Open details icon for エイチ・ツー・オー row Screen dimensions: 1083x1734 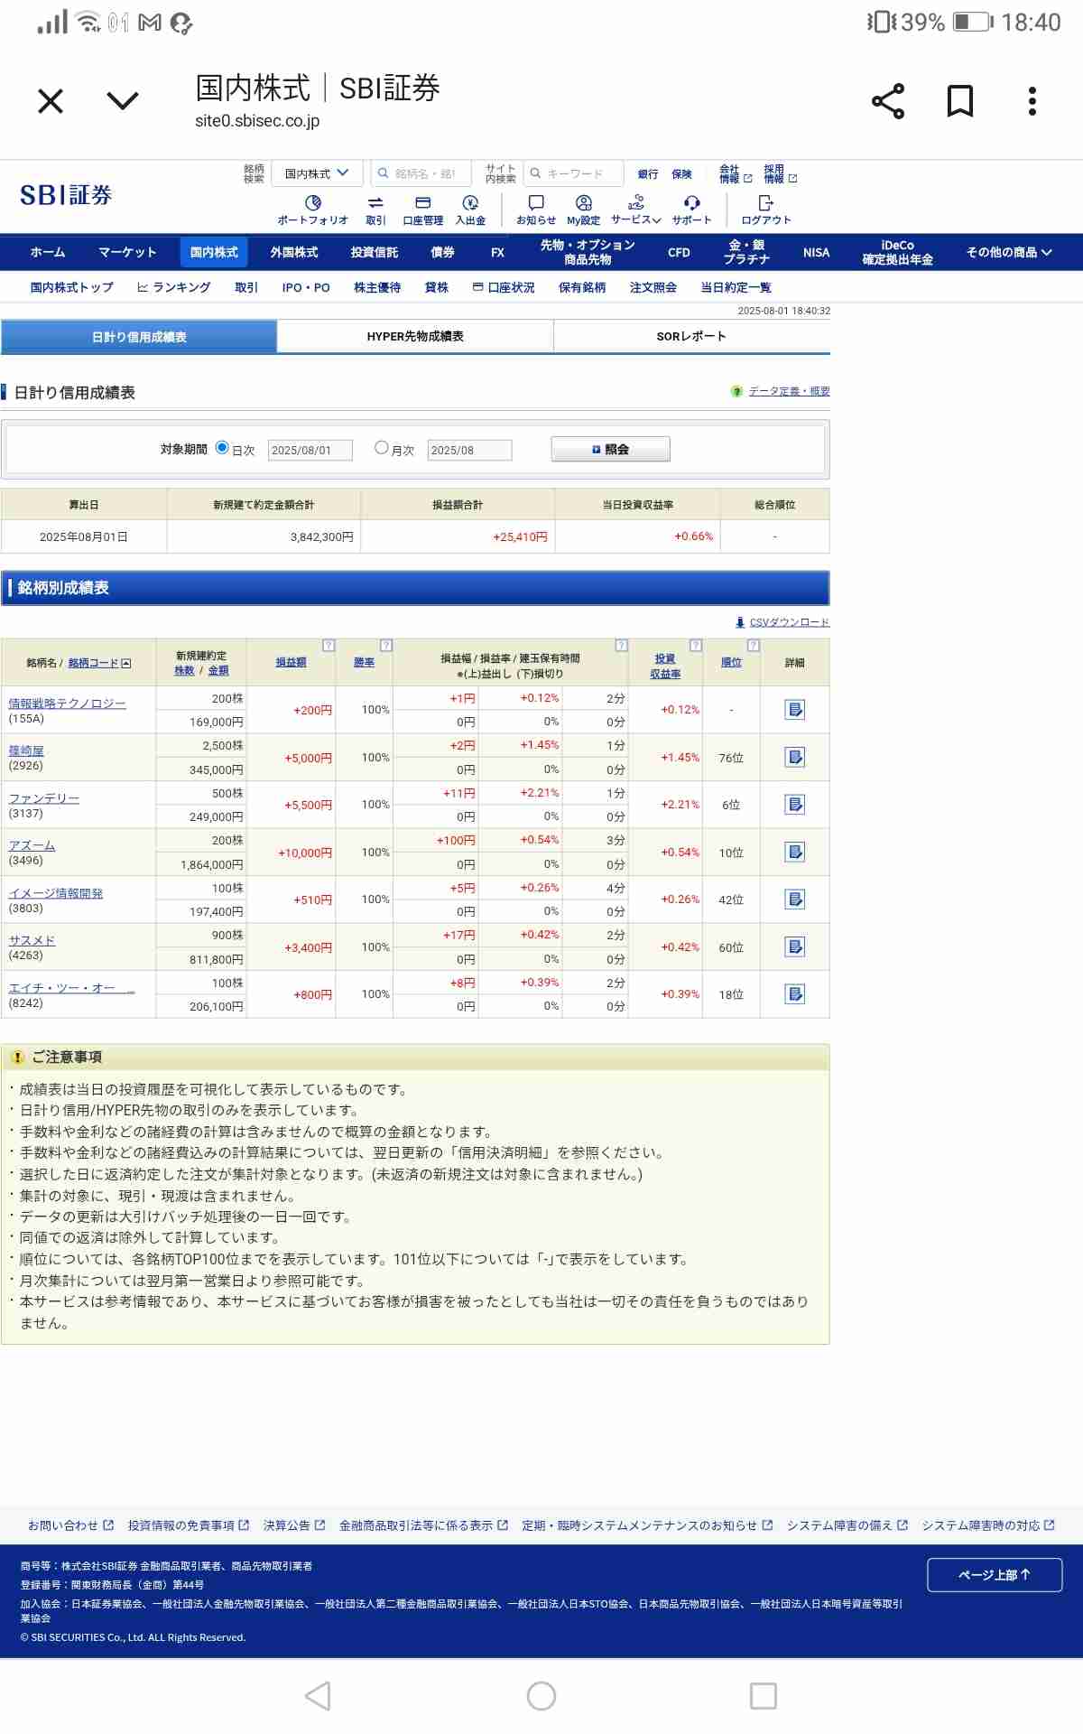tap(795, 994)
